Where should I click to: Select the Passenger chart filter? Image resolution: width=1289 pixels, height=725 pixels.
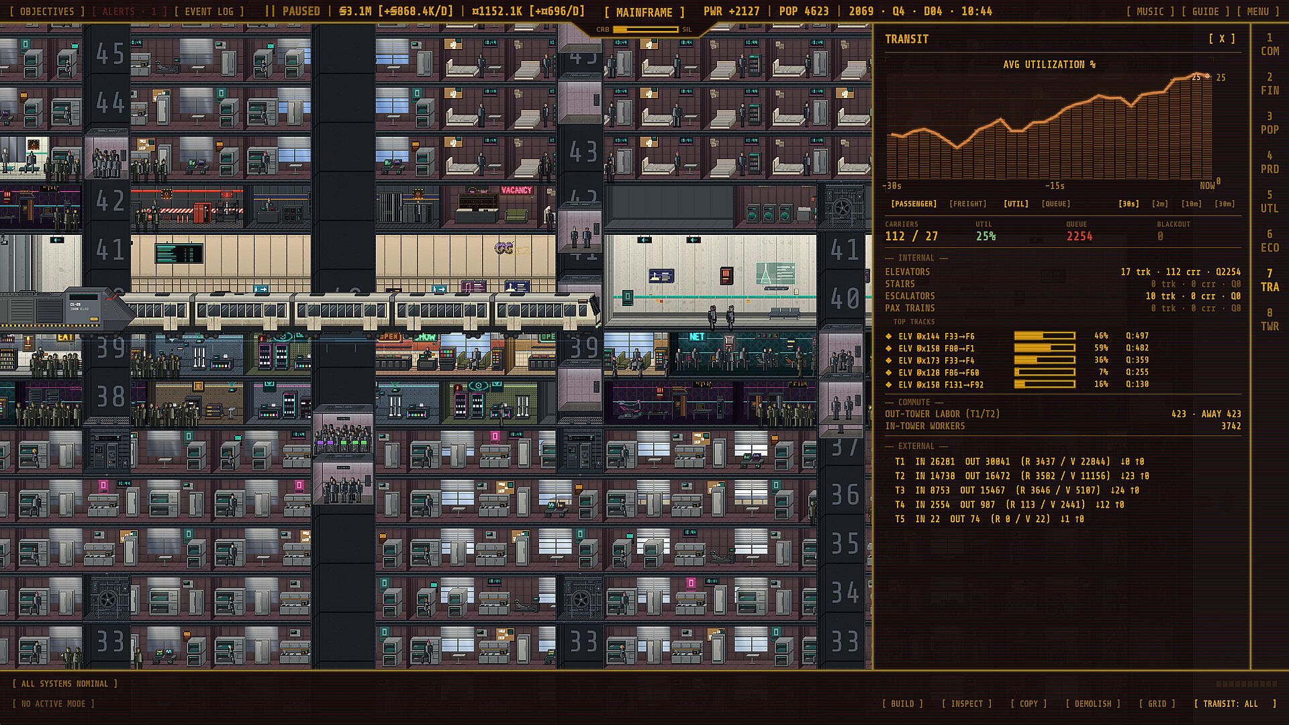point(914,204)
